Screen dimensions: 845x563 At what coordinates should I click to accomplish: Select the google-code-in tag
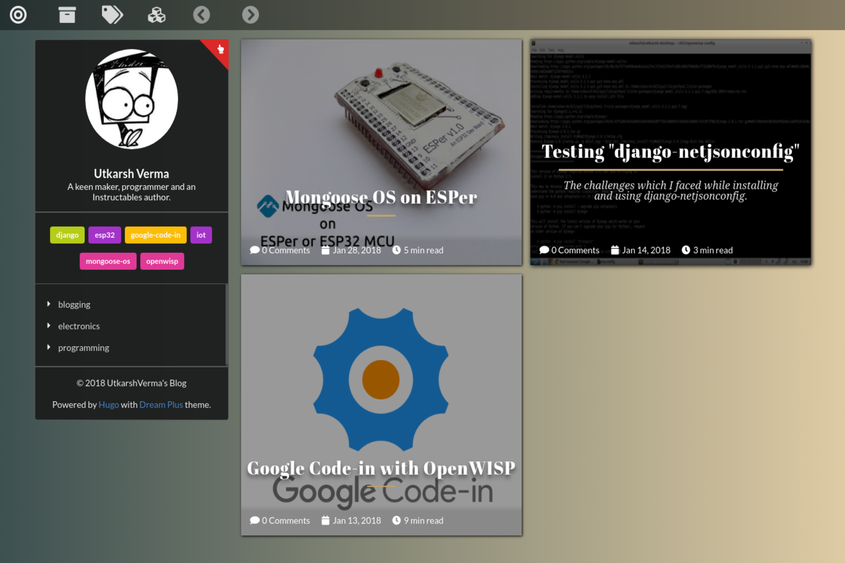pyautogui.click(x=155, y=235)
